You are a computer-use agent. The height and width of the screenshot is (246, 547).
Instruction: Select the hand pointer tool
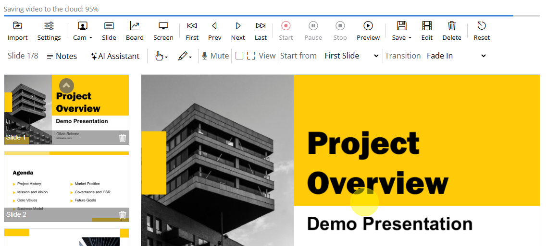(159, 56)
